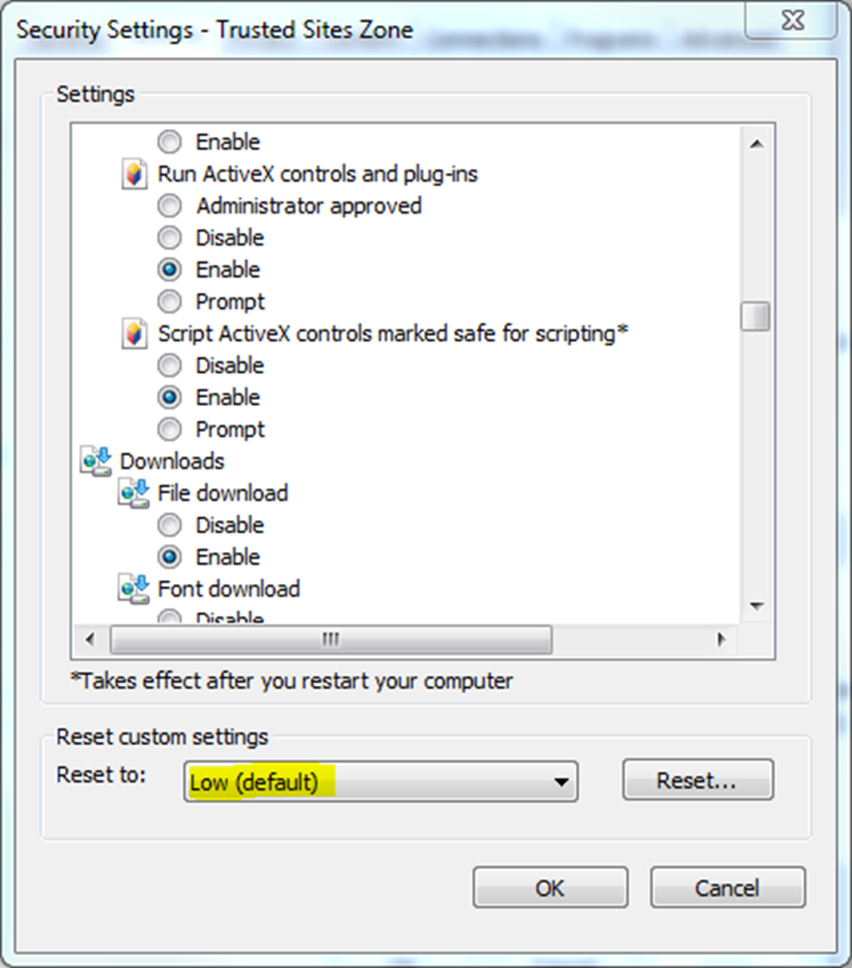Click the Script ActiveX controls shield icon

[133, 334]
